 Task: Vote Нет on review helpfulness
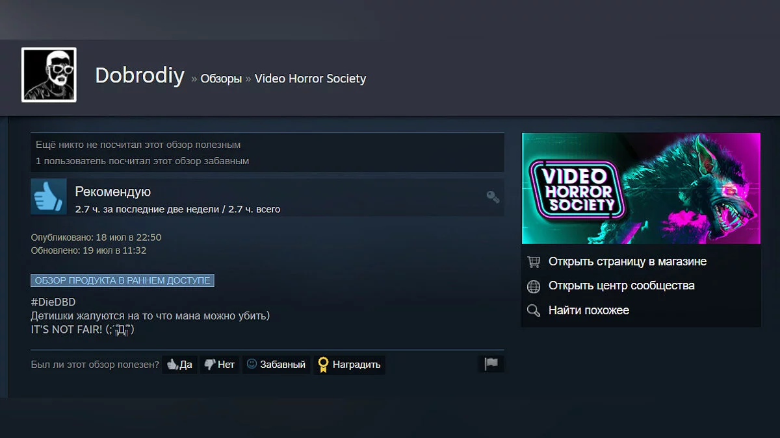coord(219,365)
